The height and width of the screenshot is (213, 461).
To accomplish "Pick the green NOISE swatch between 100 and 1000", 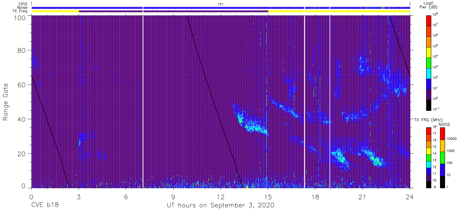I will point(442,157).
